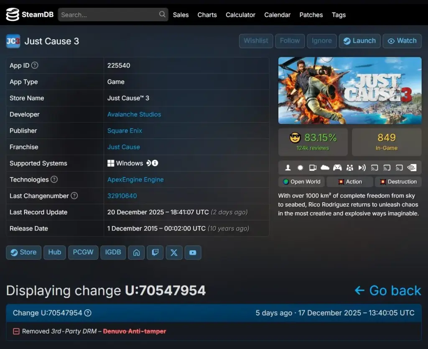Expand the Technologies help tooltip
Viewport: 428px width, 349px height.
tap(53, 180)
